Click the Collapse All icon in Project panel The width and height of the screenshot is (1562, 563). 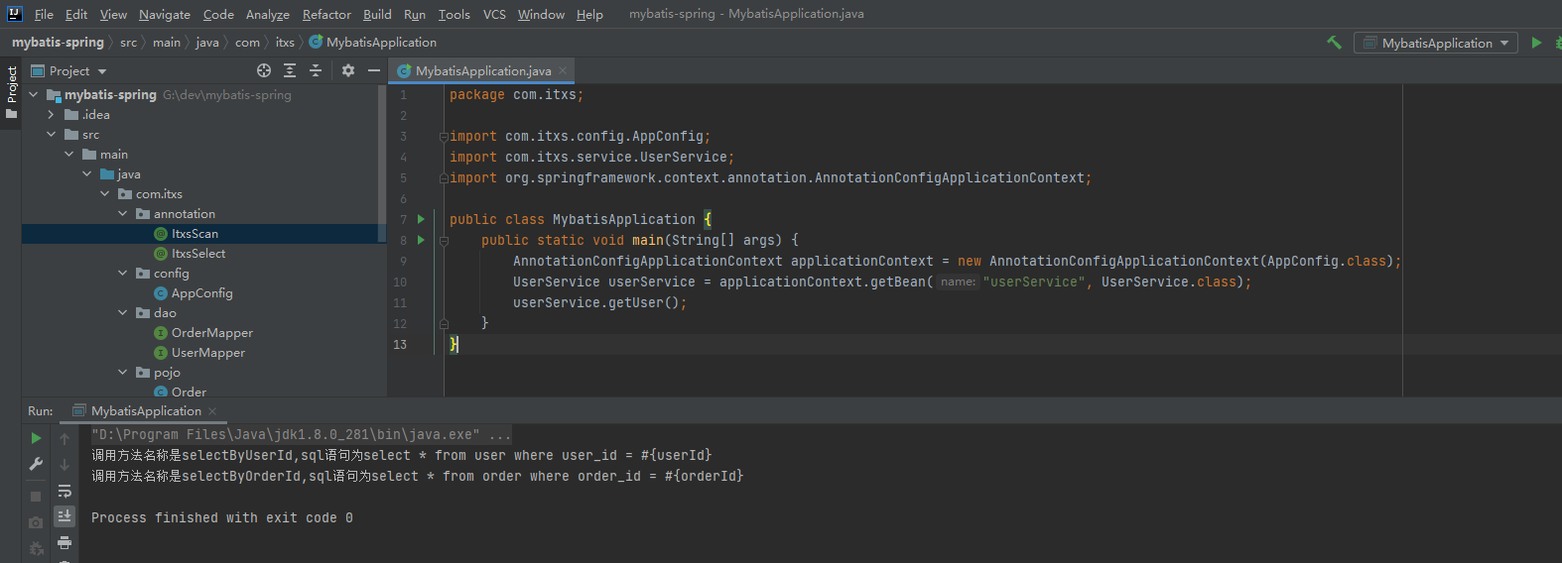[x=316, y=70]
